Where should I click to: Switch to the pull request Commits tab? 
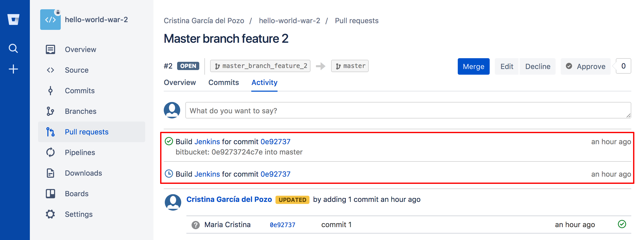pyautogui.click(x=223, y=82)
